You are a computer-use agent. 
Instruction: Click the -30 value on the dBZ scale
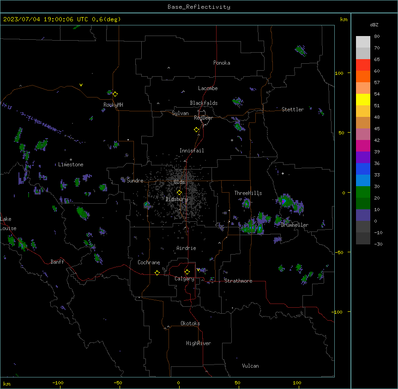click(x=378, y=244)
